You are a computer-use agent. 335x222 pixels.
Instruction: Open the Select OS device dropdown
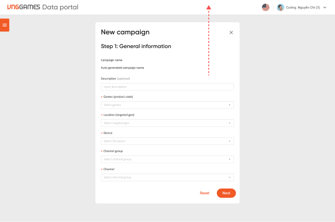[x=167, y=141]
